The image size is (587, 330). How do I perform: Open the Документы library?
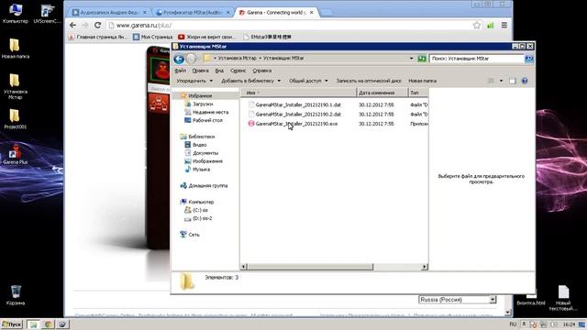click(x=205, y=153)
